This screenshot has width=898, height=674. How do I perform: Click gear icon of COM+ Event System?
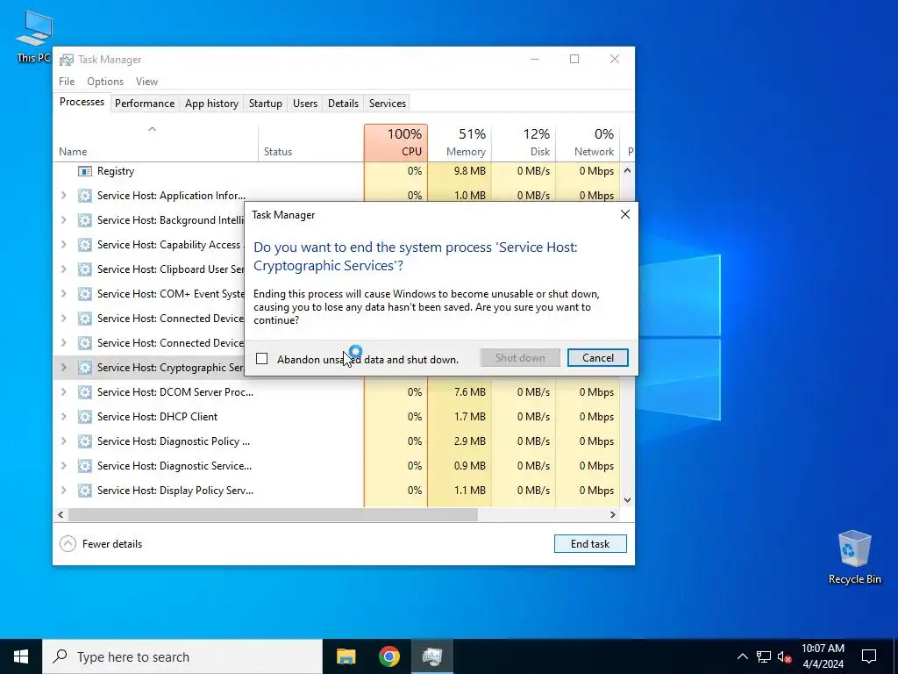point(85,294)
